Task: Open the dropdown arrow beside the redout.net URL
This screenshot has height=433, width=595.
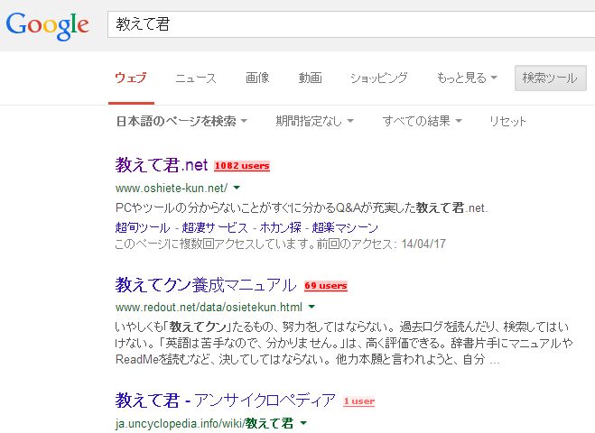Action: [311, 307]
